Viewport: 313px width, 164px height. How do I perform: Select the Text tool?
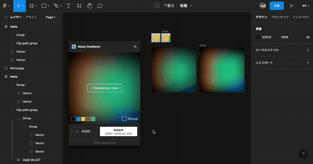[x=69, y=6]
